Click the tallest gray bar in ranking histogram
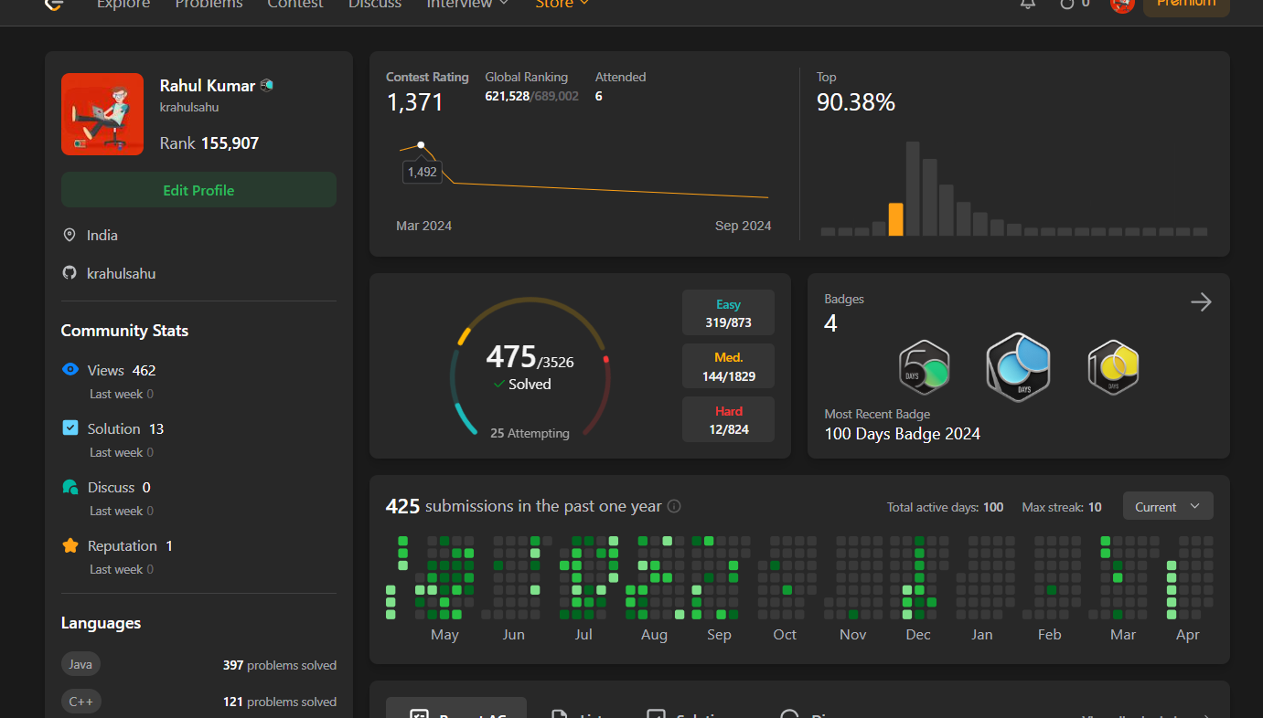This screenshot has height=718, width=1263. (x=913, y=188)
